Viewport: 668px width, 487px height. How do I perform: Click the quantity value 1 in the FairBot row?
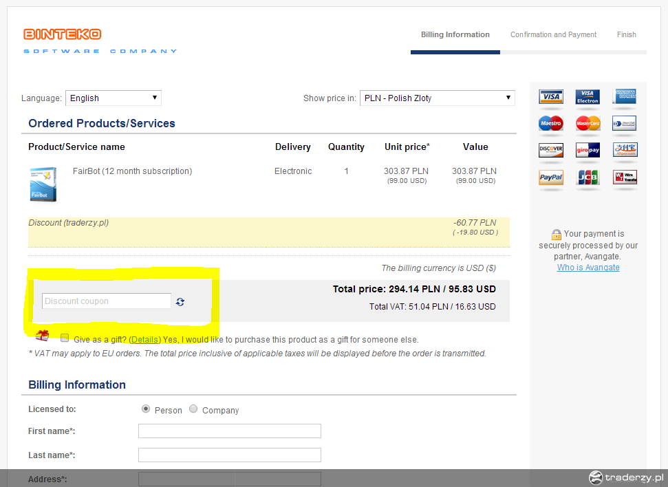pos(346,171)
